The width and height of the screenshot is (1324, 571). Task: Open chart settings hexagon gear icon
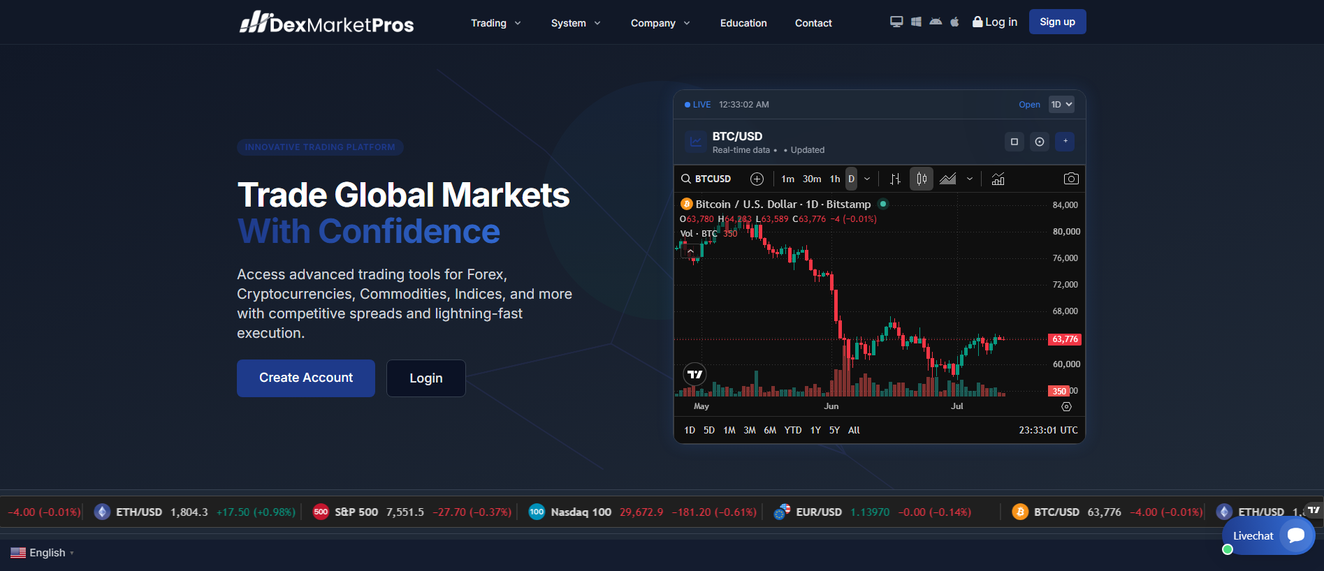[1066, 406]
